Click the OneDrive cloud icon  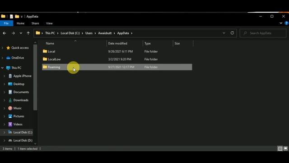(8, 58)
